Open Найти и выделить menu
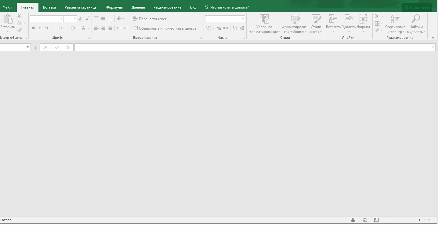Image resolution: width=442 pixels, height=227 pixels. (416, 24)
